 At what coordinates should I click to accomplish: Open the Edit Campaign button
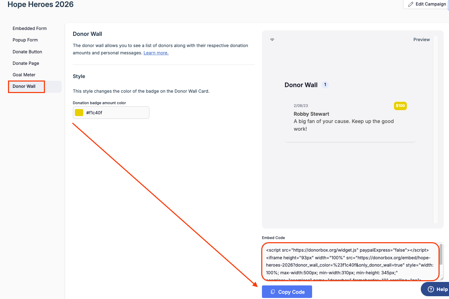(x=427, y=4)
